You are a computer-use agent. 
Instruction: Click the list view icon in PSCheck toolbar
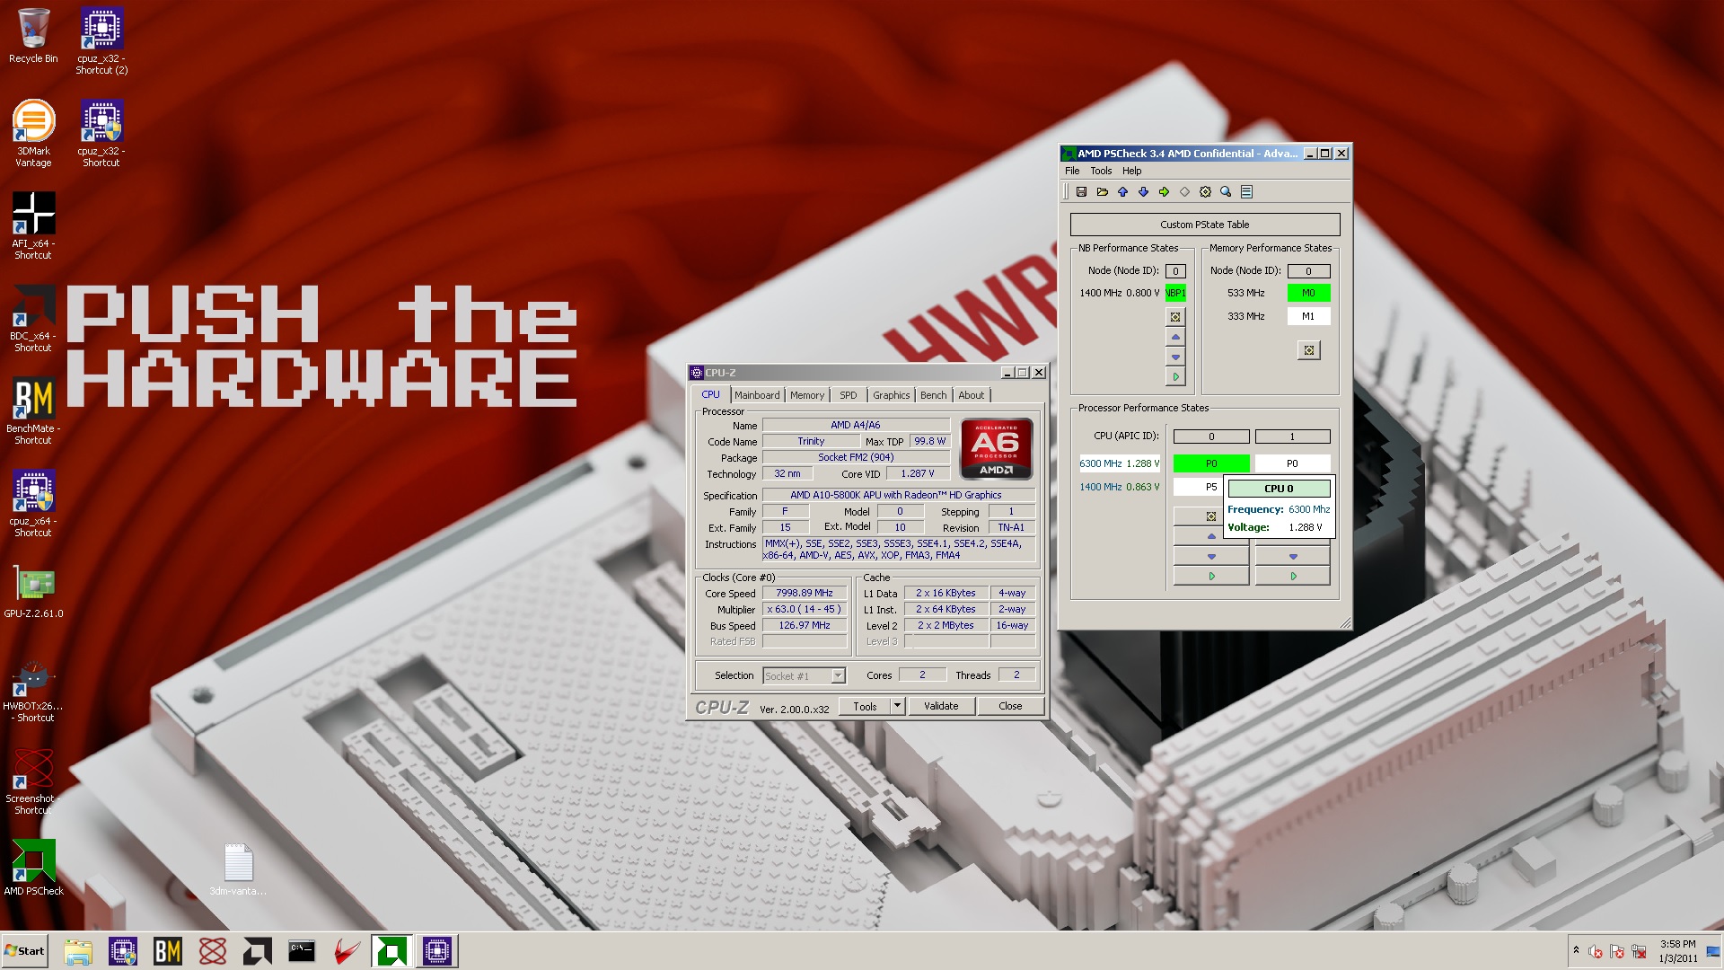pyautogui.click(x=1246, y=192)
